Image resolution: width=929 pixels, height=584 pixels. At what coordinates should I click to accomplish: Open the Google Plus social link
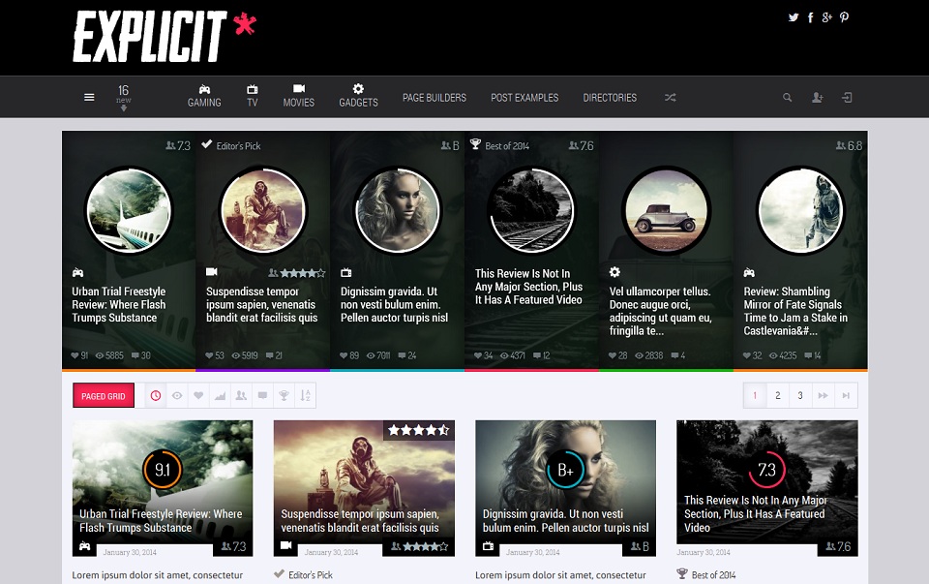[x=827, y=17]
